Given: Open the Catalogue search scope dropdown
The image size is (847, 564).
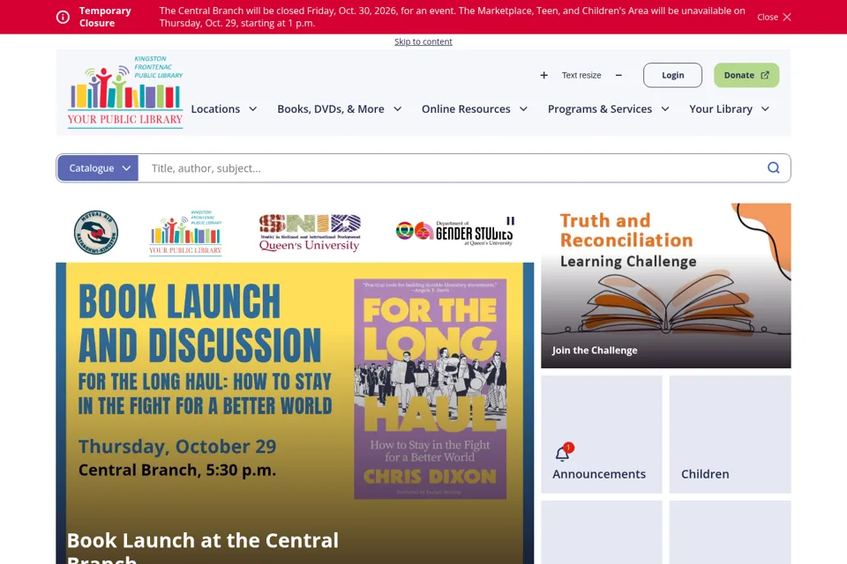Looking at the screenshot, I should click(98, 168).
